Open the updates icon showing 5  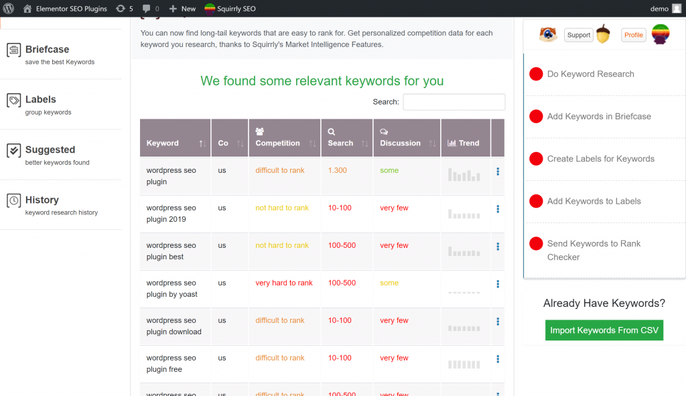point(120,9)
